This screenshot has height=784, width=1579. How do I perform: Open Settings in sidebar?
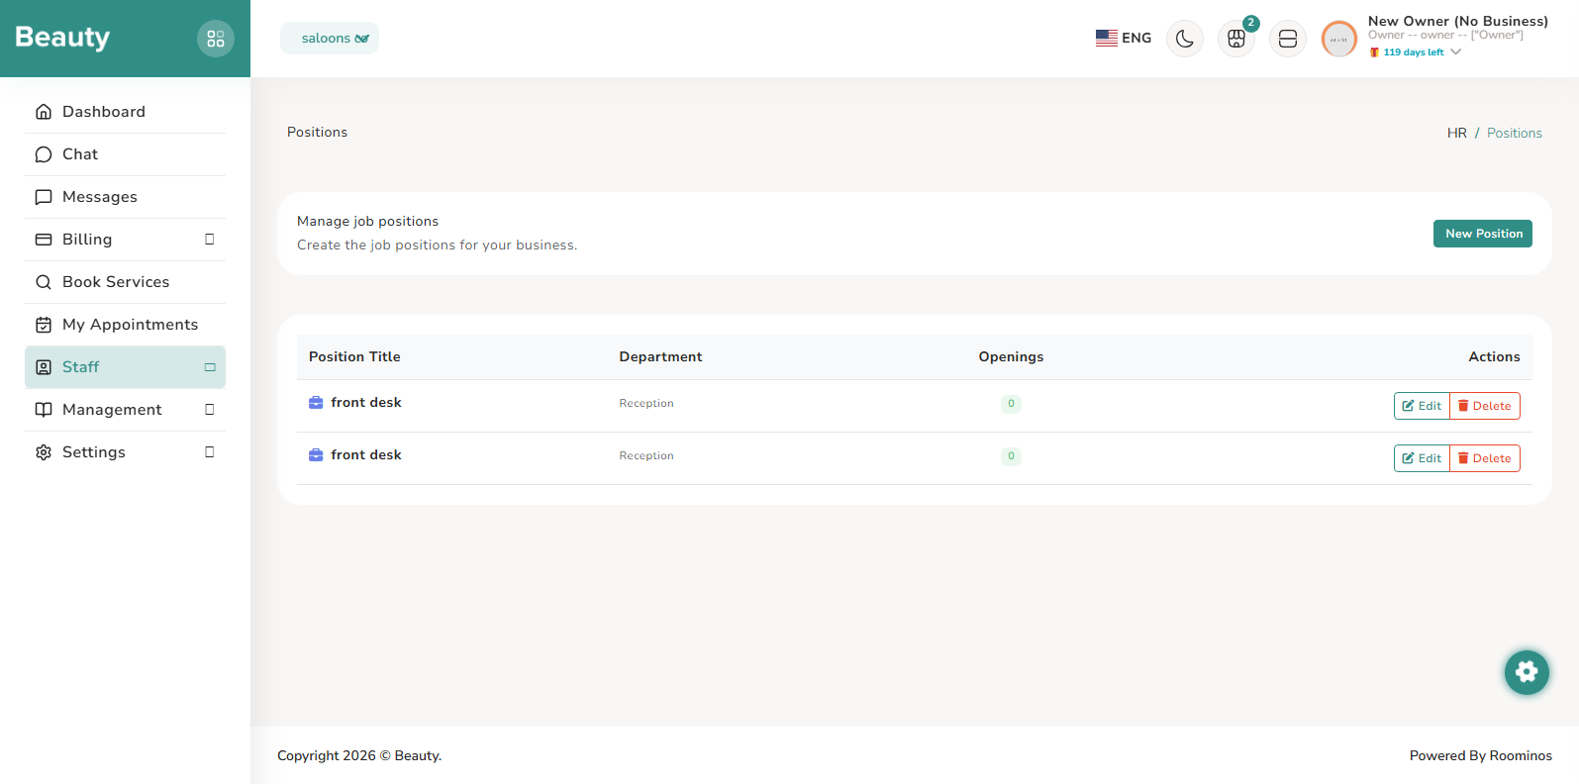pos(125,452)
